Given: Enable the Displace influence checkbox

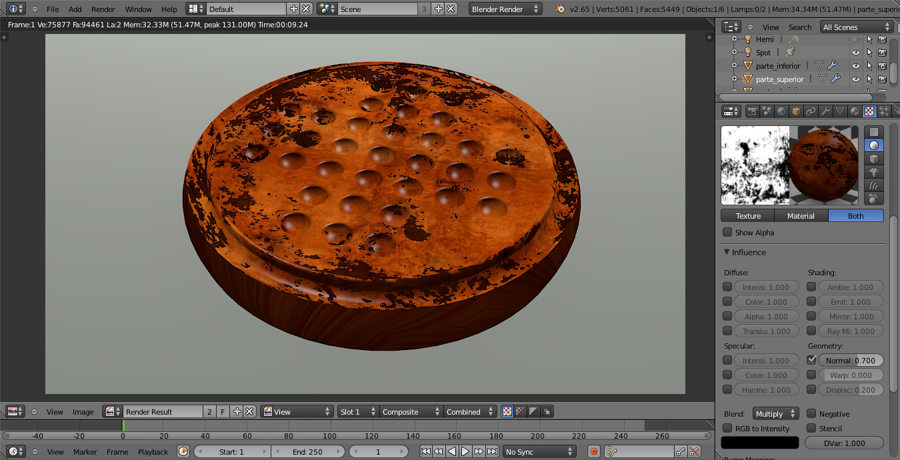Looking at the screenshot, I should pyautogui.click(x=811, y=390).
